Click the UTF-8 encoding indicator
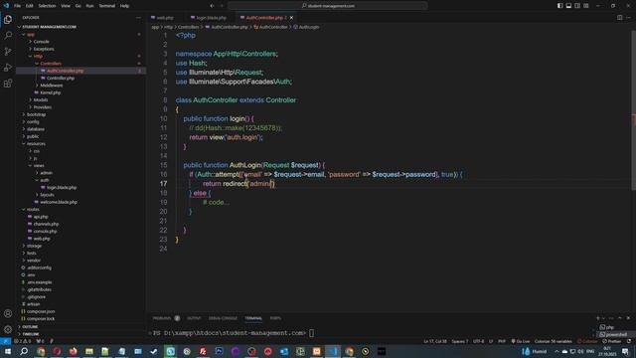 coord(479,341)
